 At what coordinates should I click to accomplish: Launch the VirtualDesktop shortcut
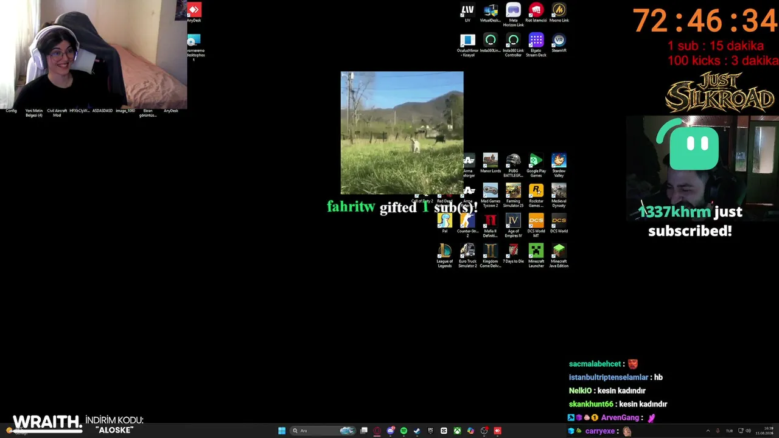click(491, 13)
